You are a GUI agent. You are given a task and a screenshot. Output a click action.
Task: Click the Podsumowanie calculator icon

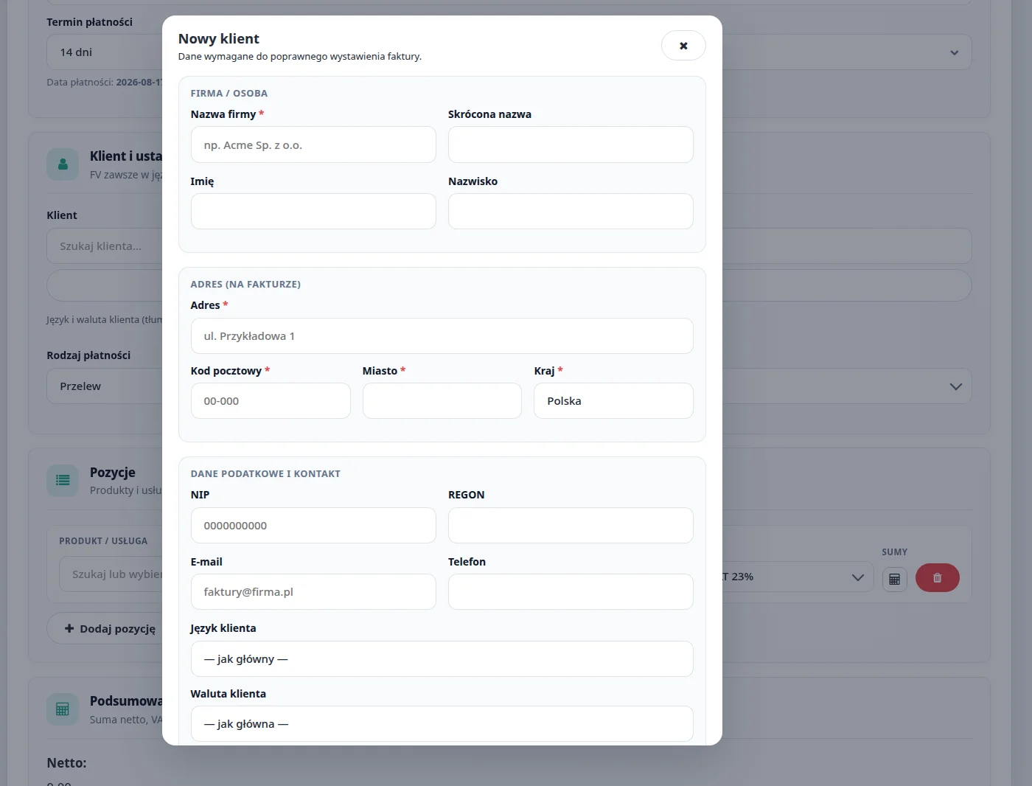[x=63, y=709]
